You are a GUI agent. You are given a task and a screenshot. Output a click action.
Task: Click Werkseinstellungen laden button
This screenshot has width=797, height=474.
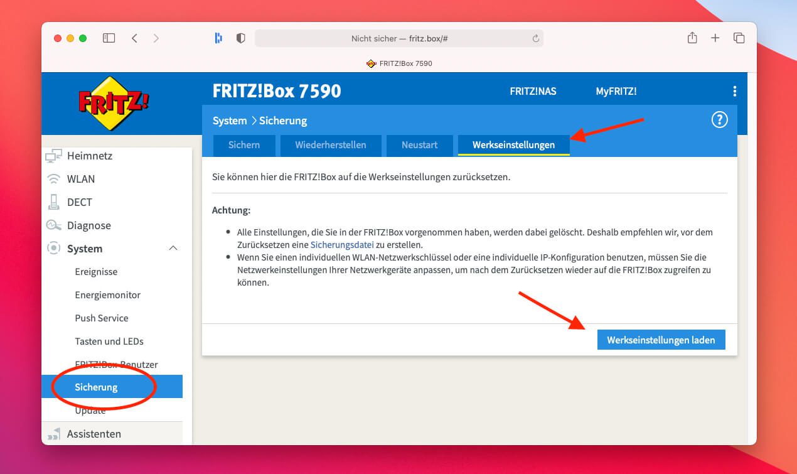click(x=661, y=340)
